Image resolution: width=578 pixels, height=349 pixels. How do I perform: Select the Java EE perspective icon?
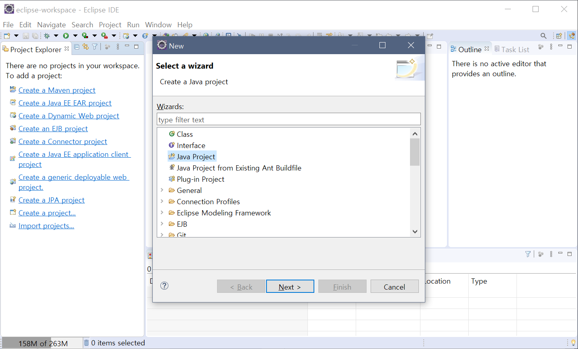tap(572, 36)
